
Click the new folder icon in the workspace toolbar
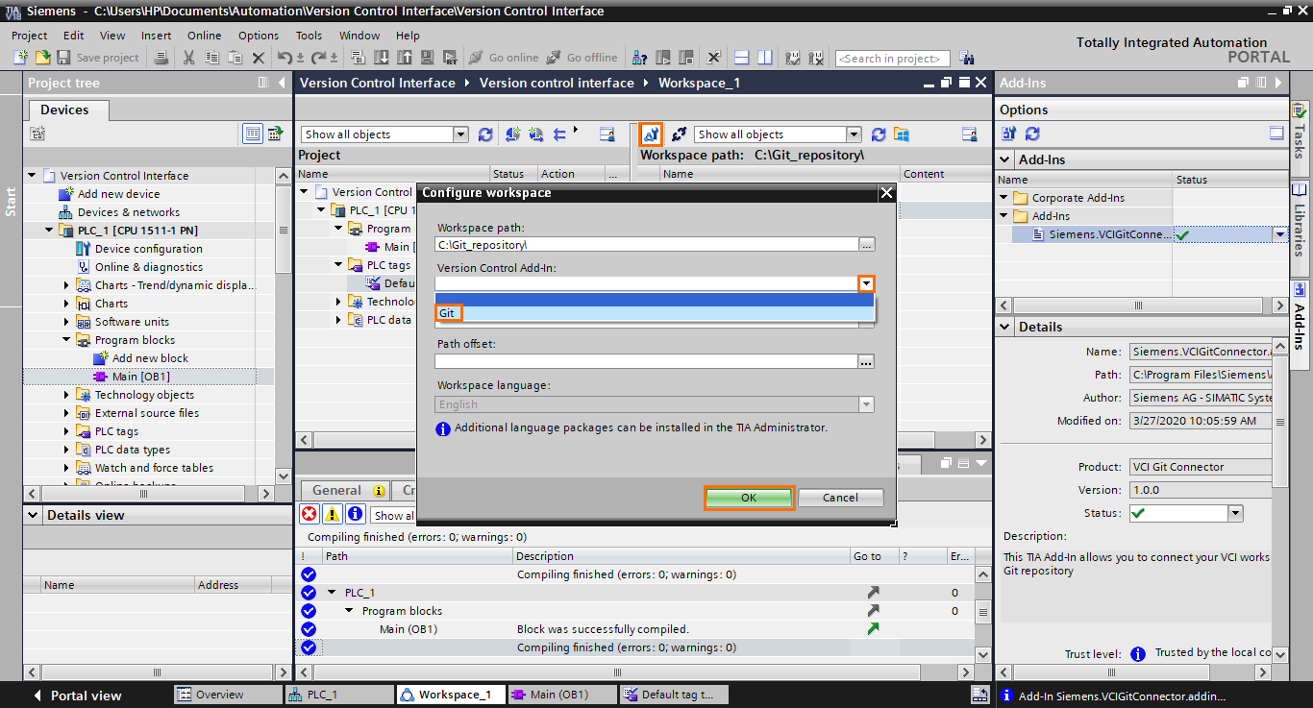click(x=901, y=134)
